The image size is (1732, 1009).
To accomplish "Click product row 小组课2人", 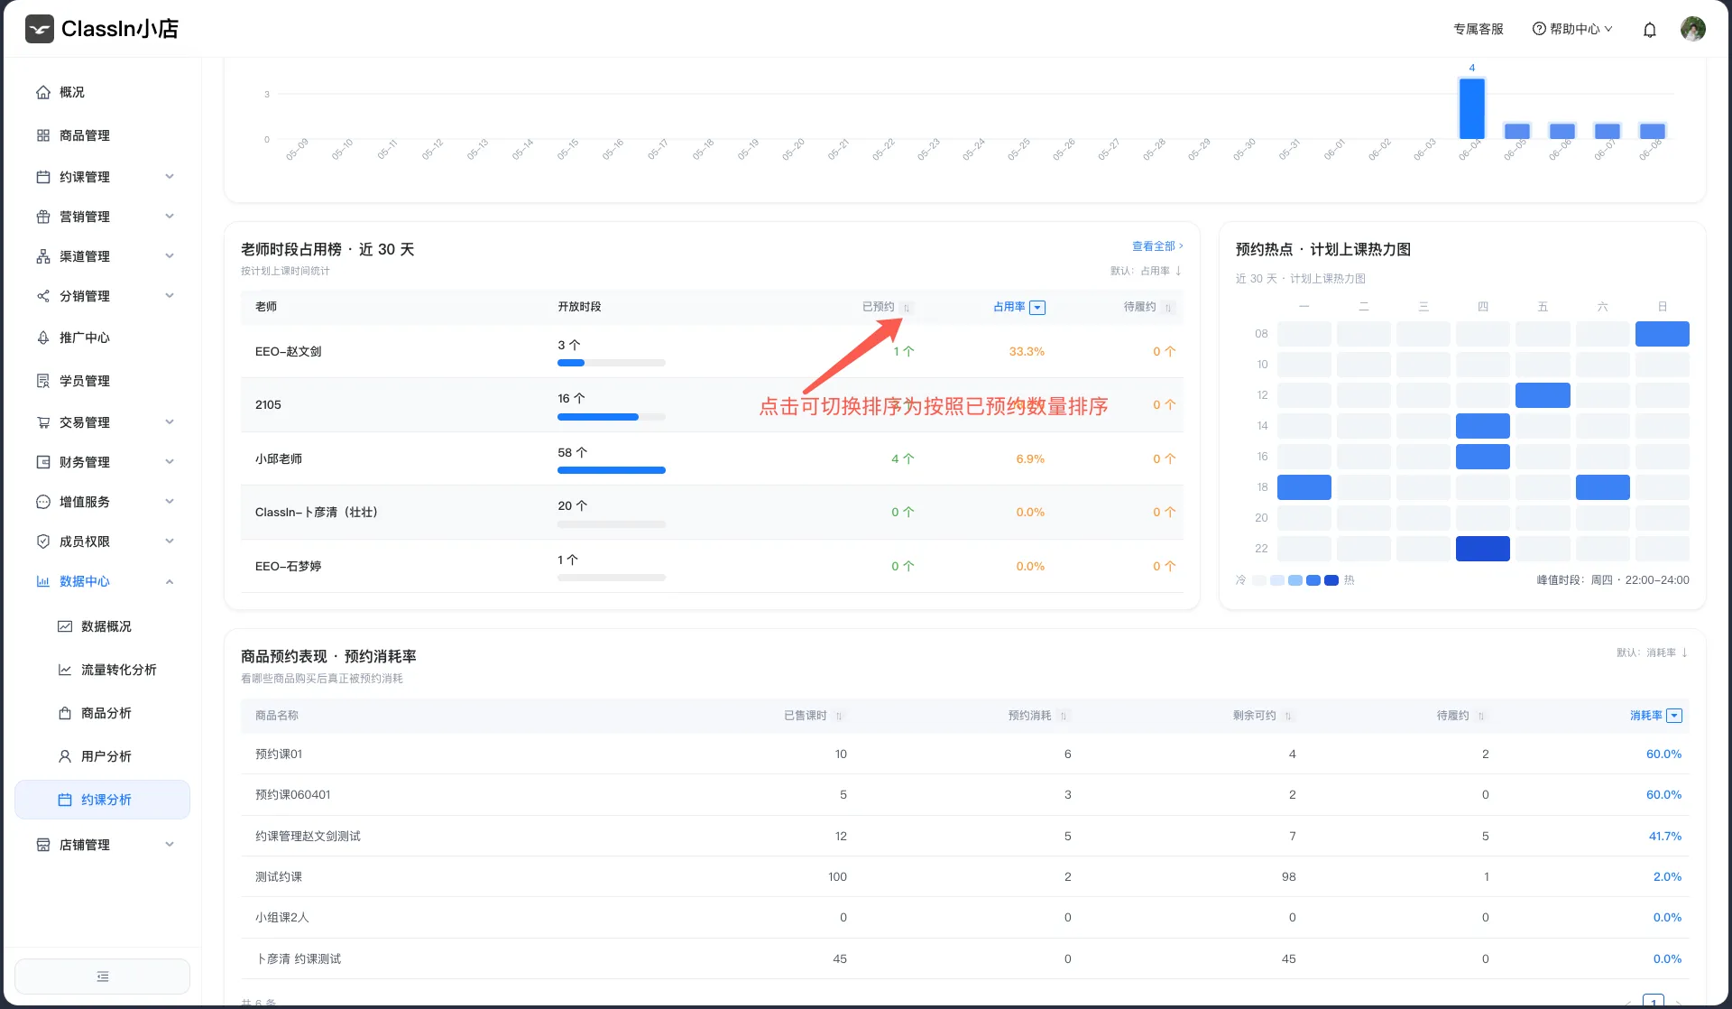I will 964,918.
